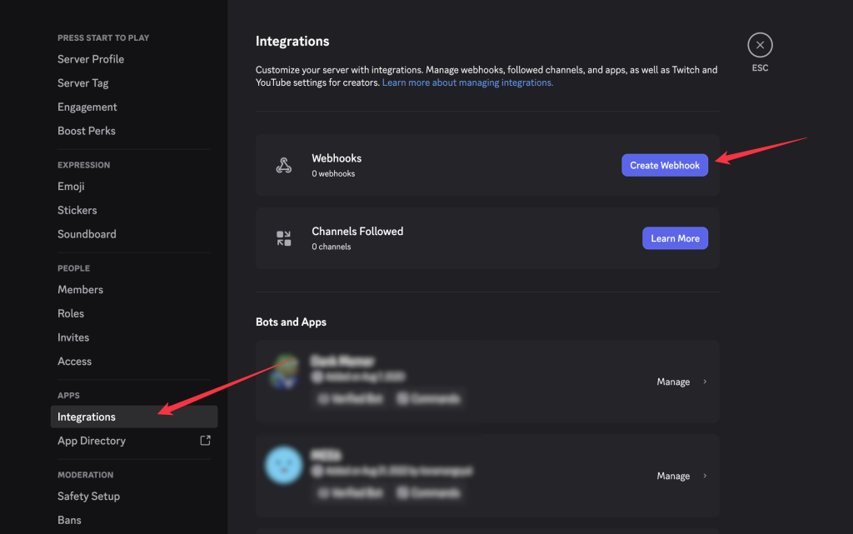Open Safety Setup page

click(x=88, y=497)
